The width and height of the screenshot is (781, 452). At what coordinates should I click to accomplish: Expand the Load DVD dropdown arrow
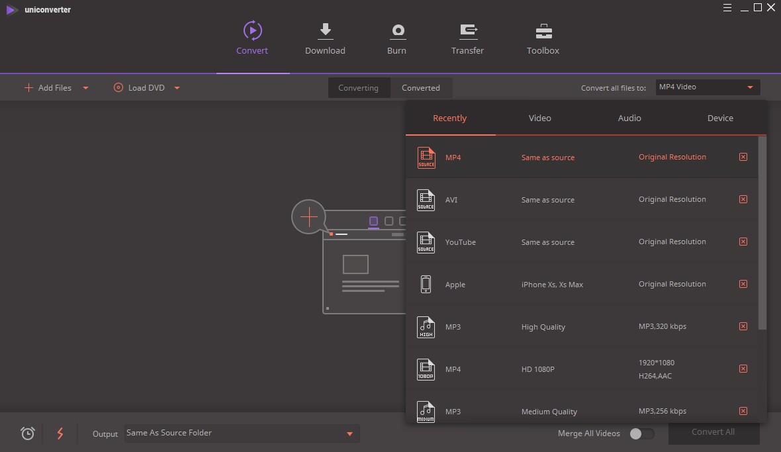point(176,87)
